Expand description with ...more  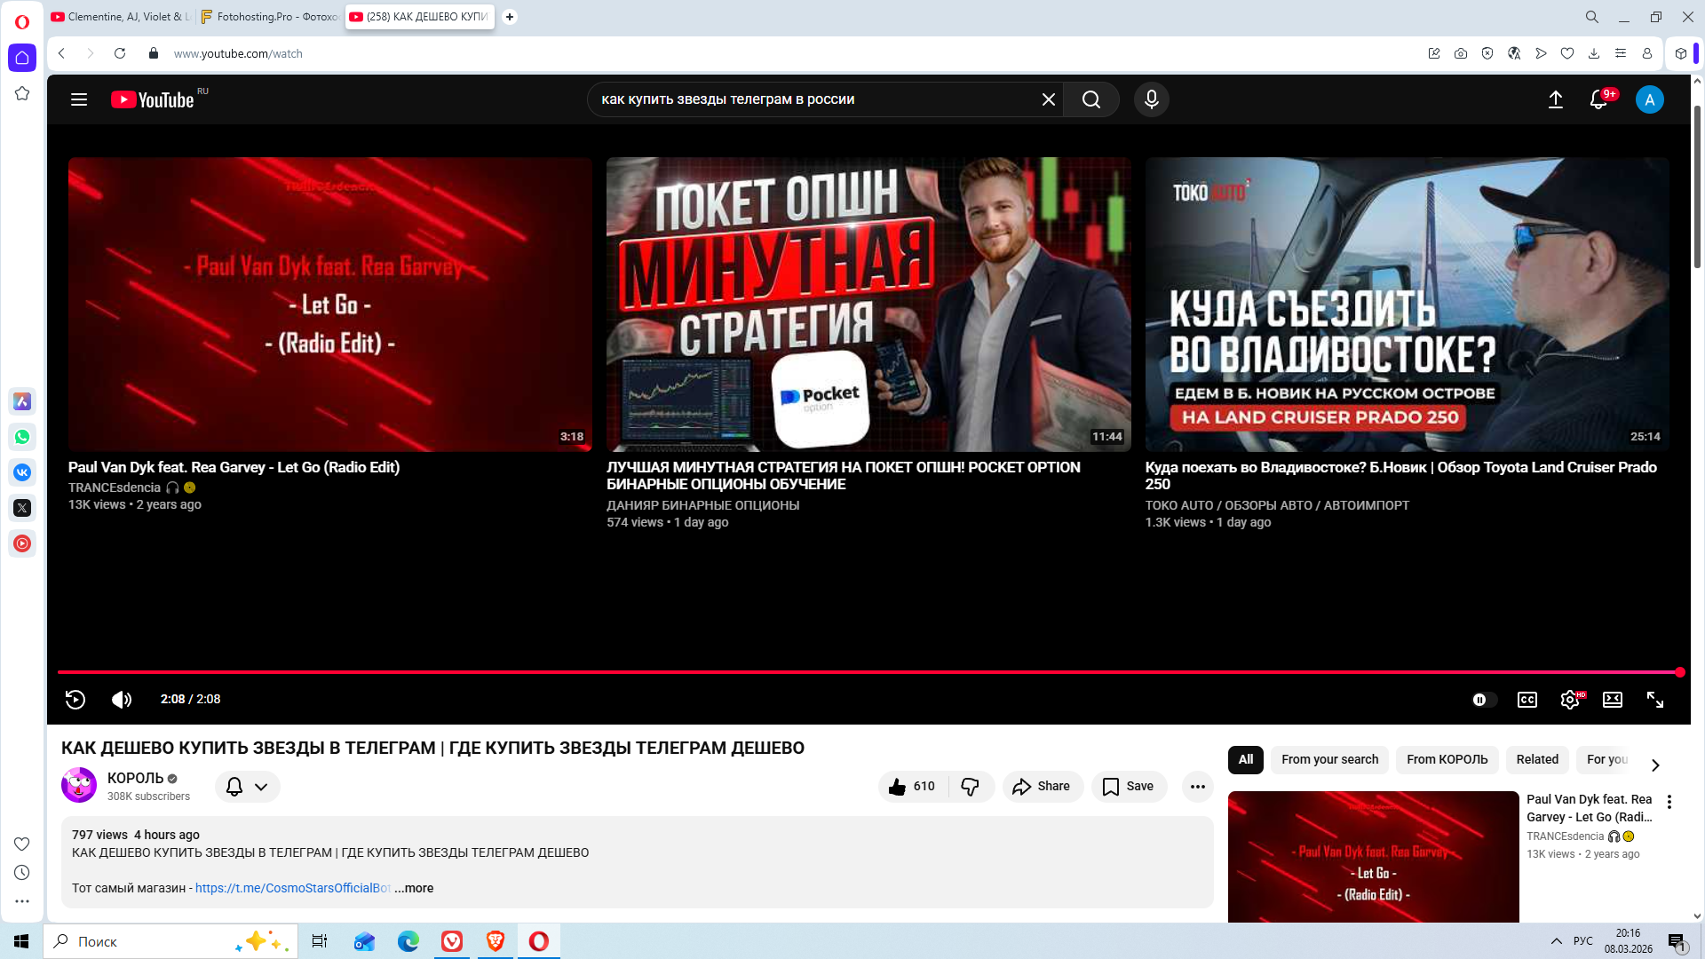(415, 888)
